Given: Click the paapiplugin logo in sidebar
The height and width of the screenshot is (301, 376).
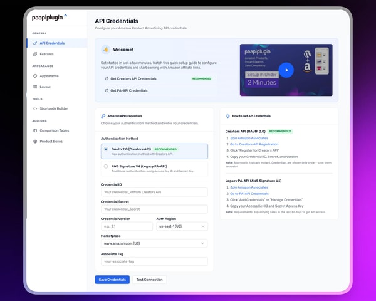Looking at the screenshot, I should [50, 18].
